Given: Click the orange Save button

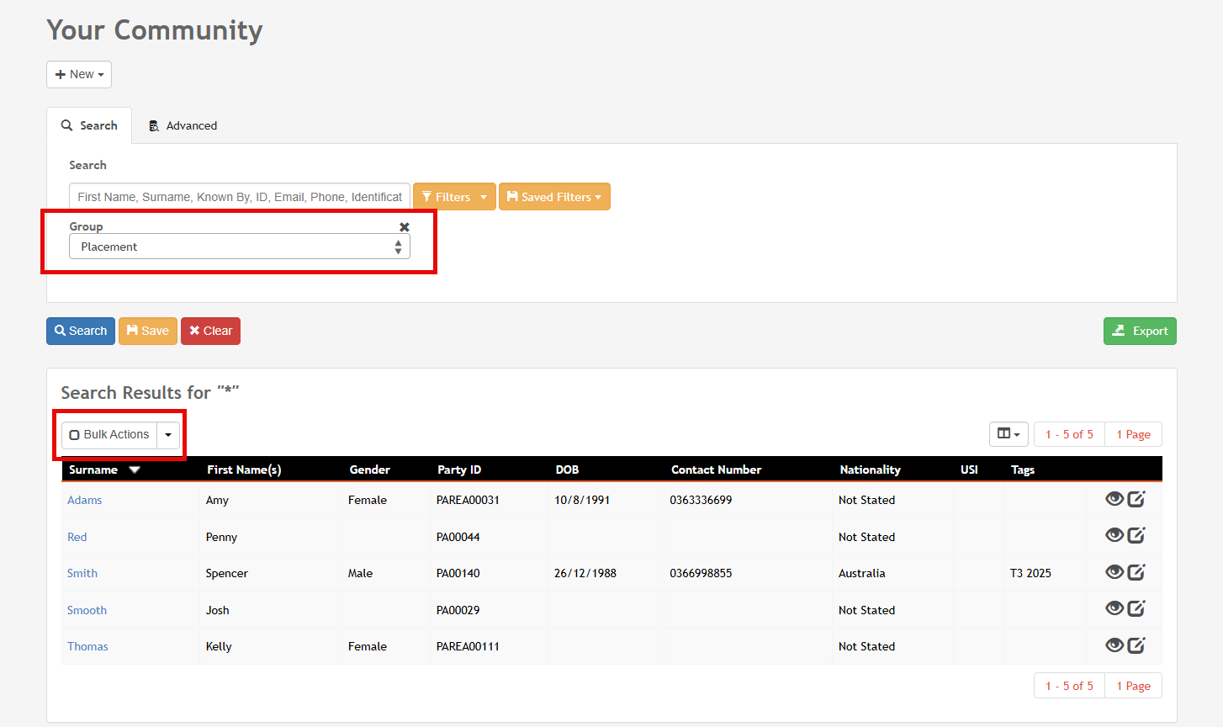Looking at the screenshot, I should click(x=148, y=331).
